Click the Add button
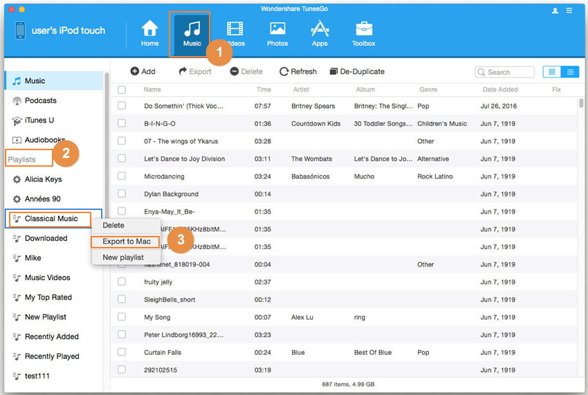Image resolution: width=588 pixels, height=395 pixels. tap(143, 71)
